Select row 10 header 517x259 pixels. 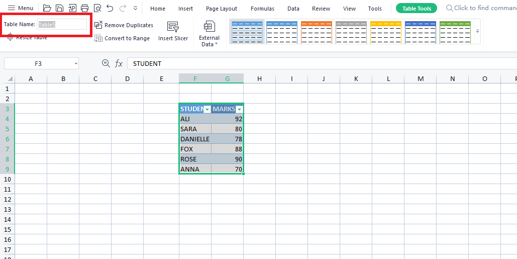click(8, 179)
